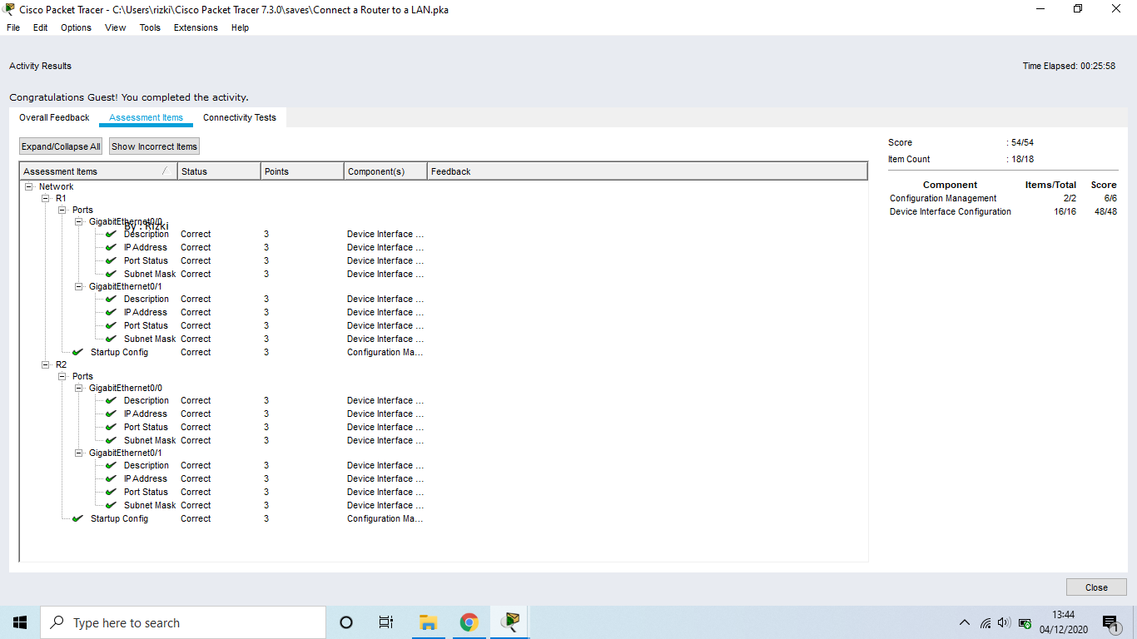
Task: Select R2 Gig0/1 IP Address item
Action: click(146, 478)
